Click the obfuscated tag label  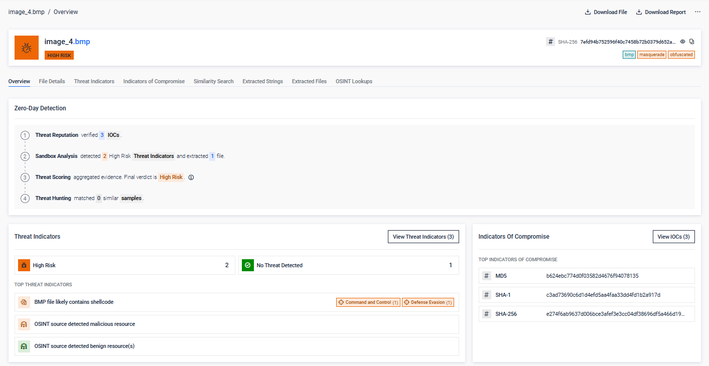[x=681, y=55]
